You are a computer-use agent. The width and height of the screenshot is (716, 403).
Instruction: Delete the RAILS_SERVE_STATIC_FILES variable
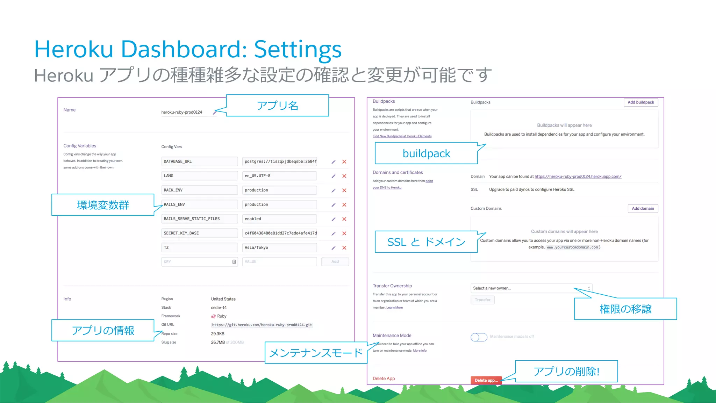click(x=344, y=219)
